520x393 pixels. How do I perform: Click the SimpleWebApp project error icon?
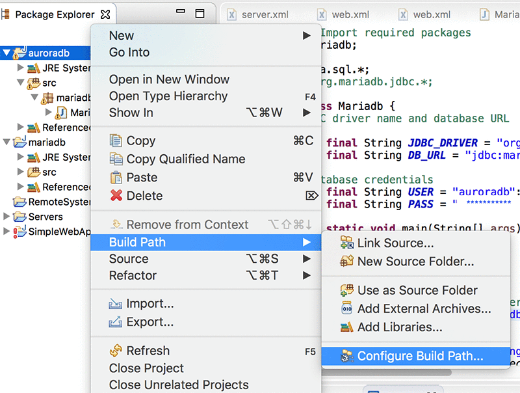click(20, 232)
